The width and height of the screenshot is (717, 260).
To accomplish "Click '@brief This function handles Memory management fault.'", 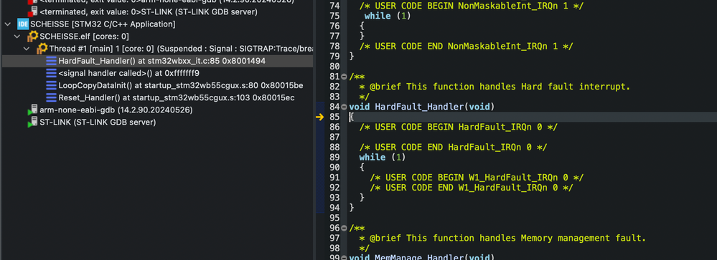I will (507, 238).
